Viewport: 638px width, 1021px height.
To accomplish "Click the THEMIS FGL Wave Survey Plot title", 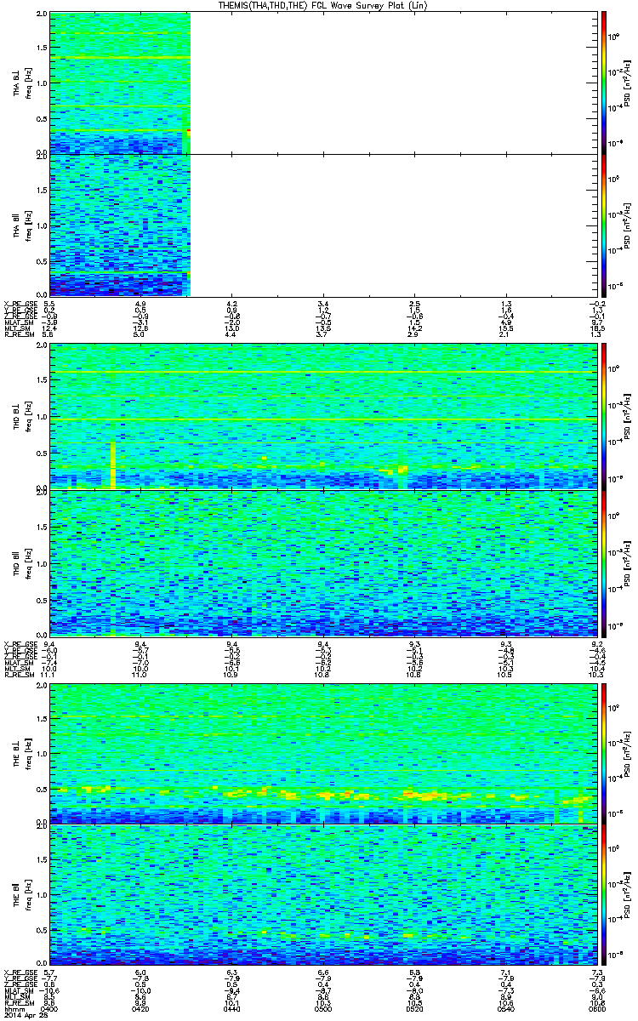I will [x=322, y=5].
